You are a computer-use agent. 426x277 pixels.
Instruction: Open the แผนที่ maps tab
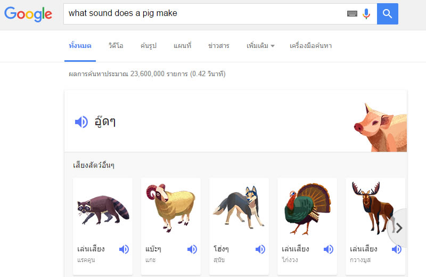click(182, 46)
